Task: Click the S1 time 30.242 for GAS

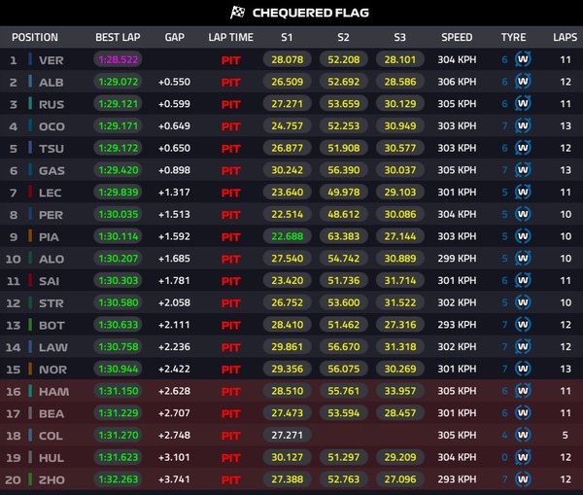Action: (x=287, y=170)
